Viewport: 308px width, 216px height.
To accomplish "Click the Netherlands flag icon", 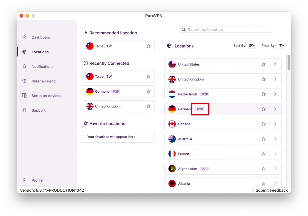I will tap(172, 94).
